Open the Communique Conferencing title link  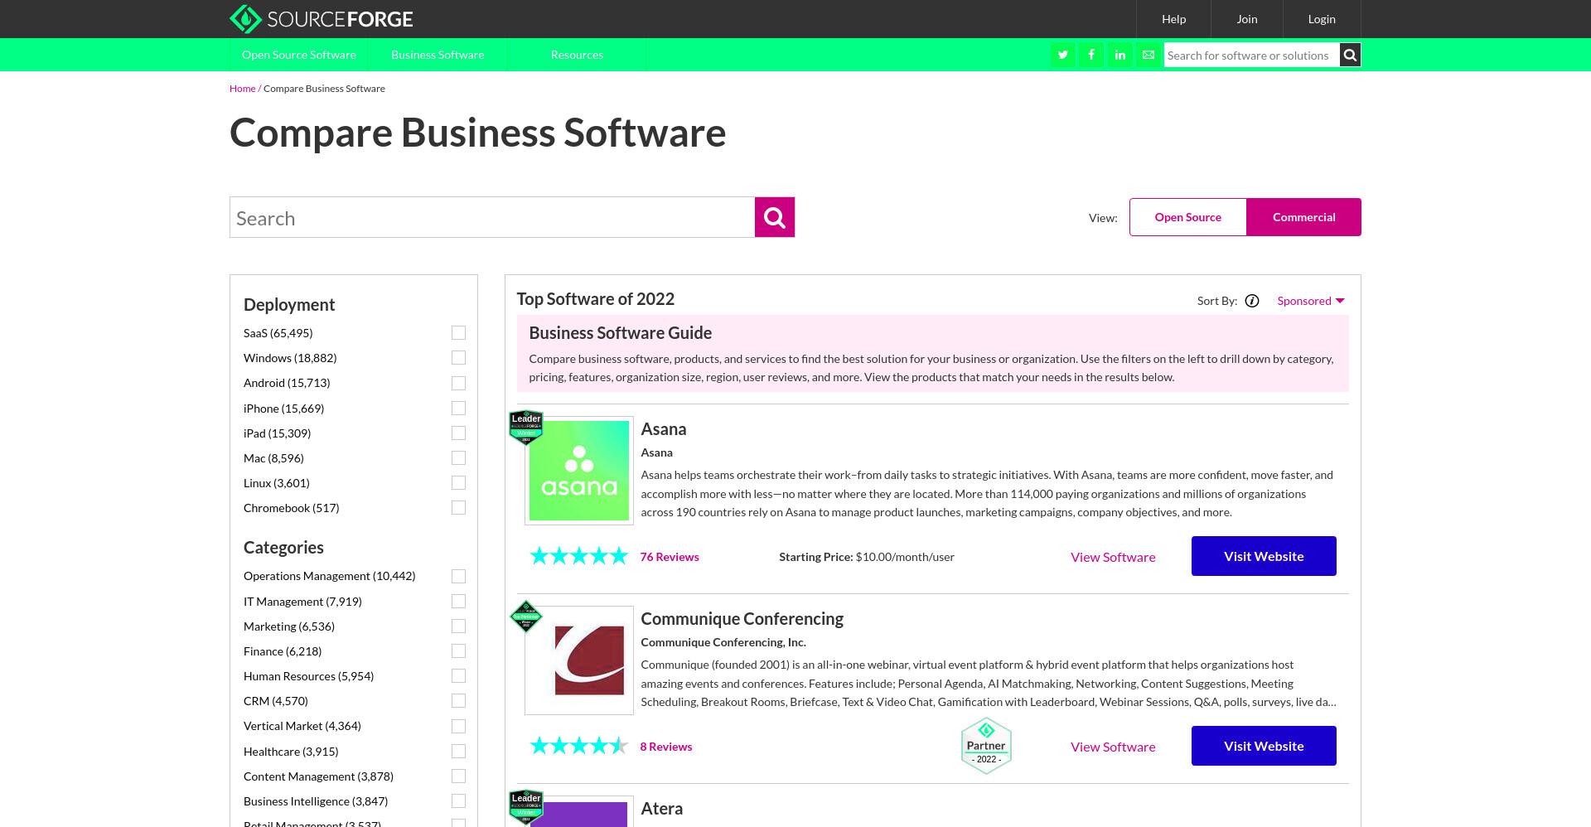pyautogui.click(x=742, y=619)
